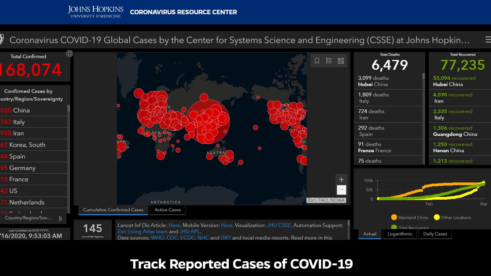Open the basemap gallery grid icon
The image size is (491, 276).
point(341,61)
